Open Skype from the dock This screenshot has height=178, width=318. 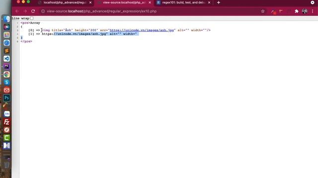[6, 83]
